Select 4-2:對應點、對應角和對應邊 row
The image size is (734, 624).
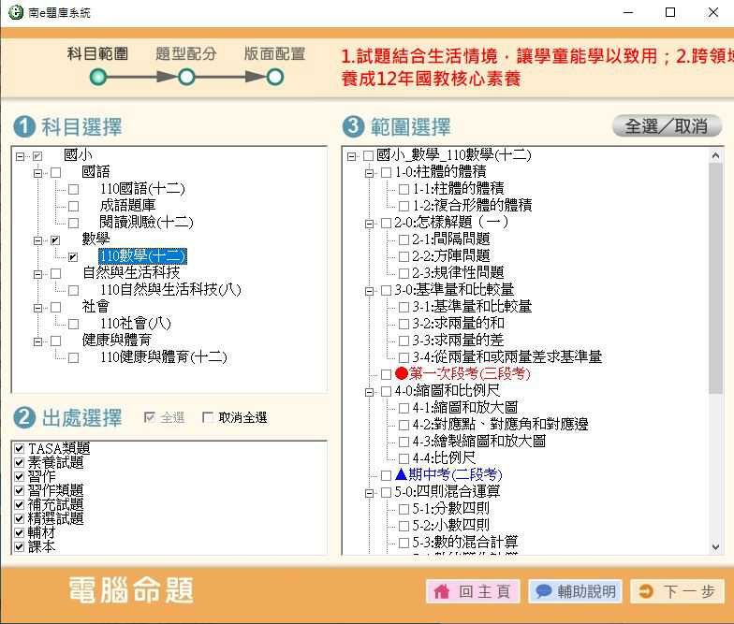pyautogui.click(x=500, y=424)
